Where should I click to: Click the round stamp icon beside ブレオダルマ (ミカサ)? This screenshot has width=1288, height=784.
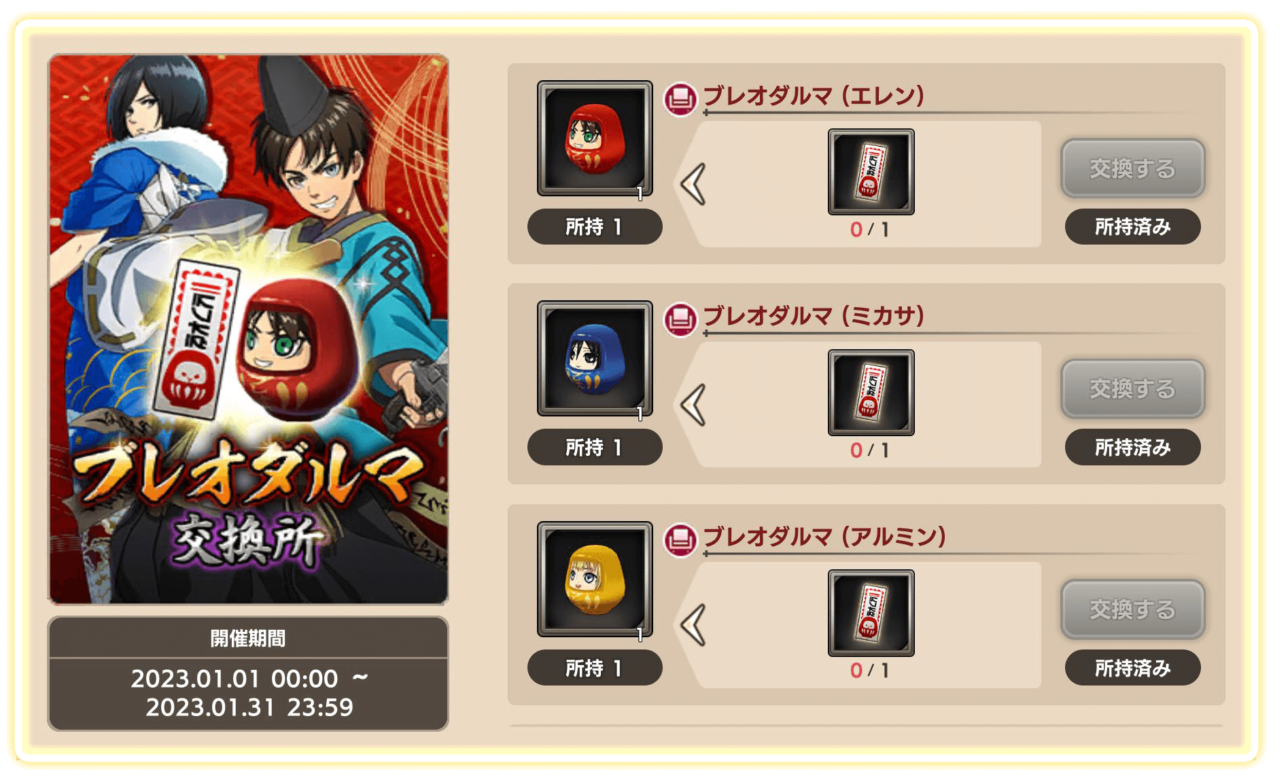pyautogui.click(x=680, y=319)
